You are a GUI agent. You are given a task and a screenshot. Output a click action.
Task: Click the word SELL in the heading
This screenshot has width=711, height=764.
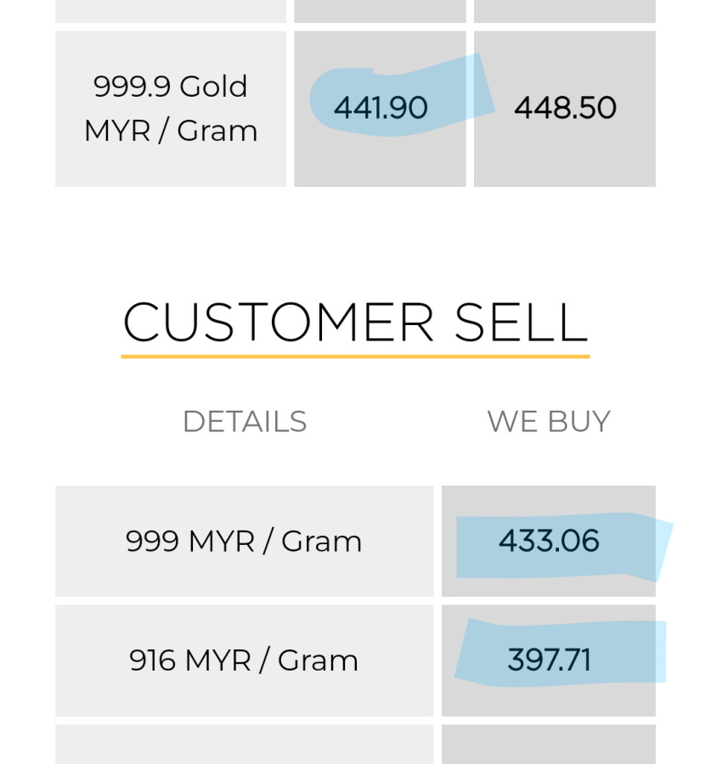click(520, 323)
